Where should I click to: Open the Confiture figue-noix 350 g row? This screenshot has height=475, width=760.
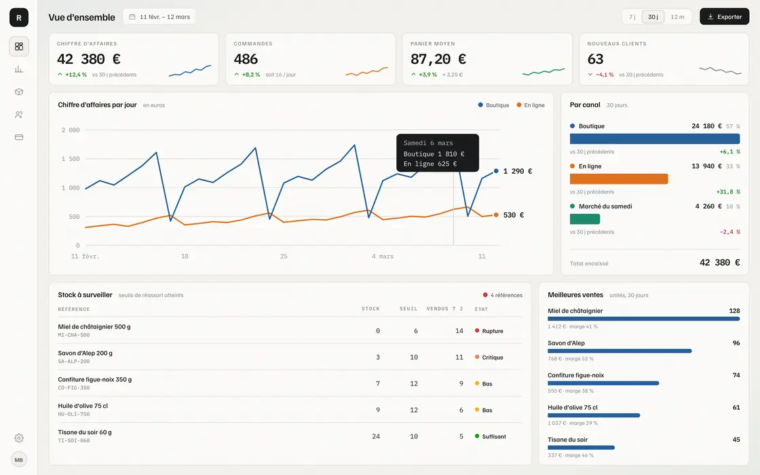point(290,383)
